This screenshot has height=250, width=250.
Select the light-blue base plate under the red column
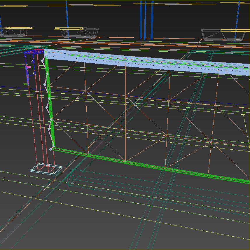(x=46, y=169)
